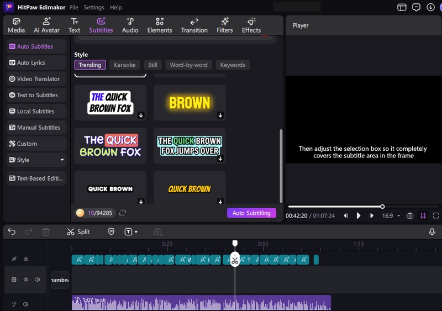This screenshot has width=442, height=311.
Task: Step to previous frame
Action: pos(346,215)
